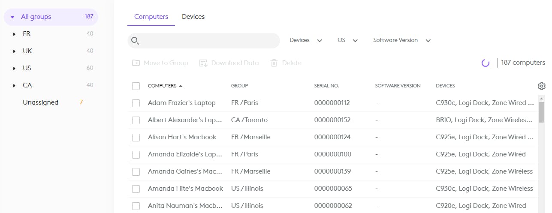552x213 pixels.
Task: Click the computer search field
Action: pos(209,41)
